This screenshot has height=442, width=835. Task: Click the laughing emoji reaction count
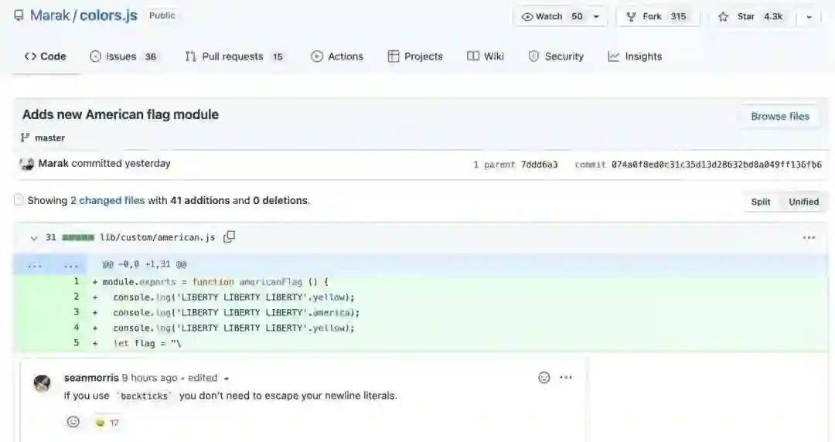tap(107, 423)
